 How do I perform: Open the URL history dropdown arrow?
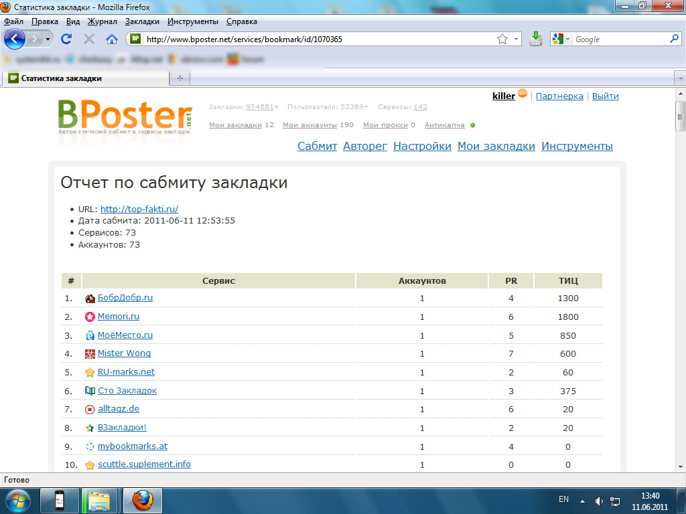coord(517,39)
